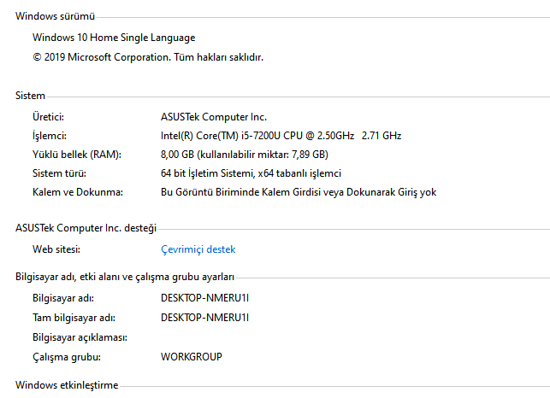Click the Üretici label

48,117
